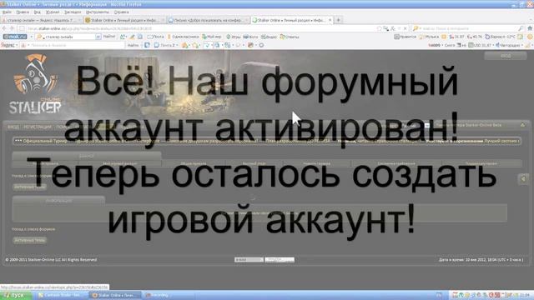This screenshot has height=300, width=534.
Task: Click the lower 'Активные темы' button
Action: pyautogui.click(x=30, y=240)
